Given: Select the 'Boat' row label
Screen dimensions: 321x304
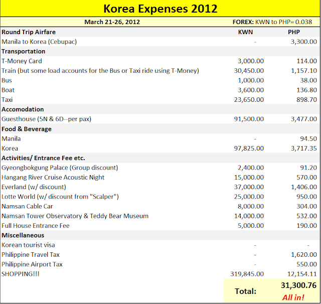Looking at the screenshot, I should 8,90.
